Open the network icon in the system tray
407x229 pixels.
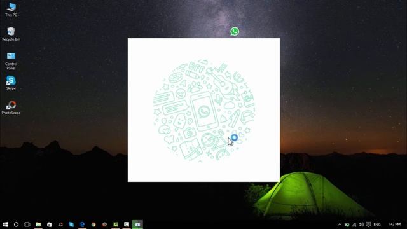click(x=354, y=225)
